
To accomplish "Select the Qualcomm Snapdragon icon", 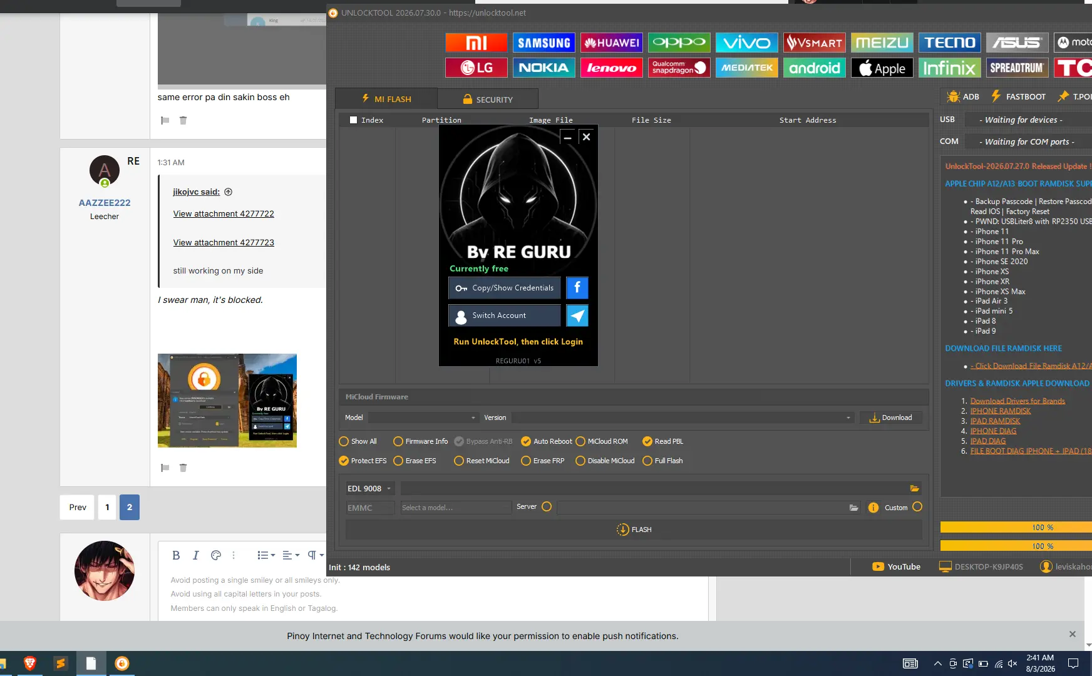I will [x=679, y=68].
